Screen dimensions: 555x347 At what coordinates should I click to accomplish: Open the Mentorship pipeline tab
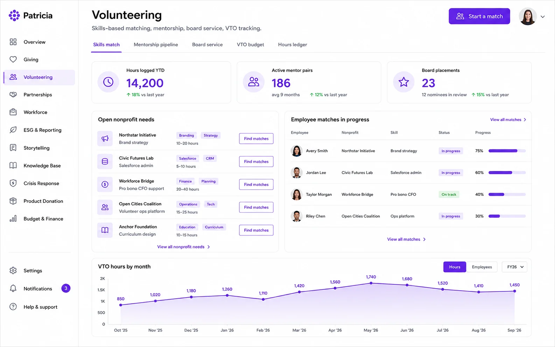coord(156,45)
